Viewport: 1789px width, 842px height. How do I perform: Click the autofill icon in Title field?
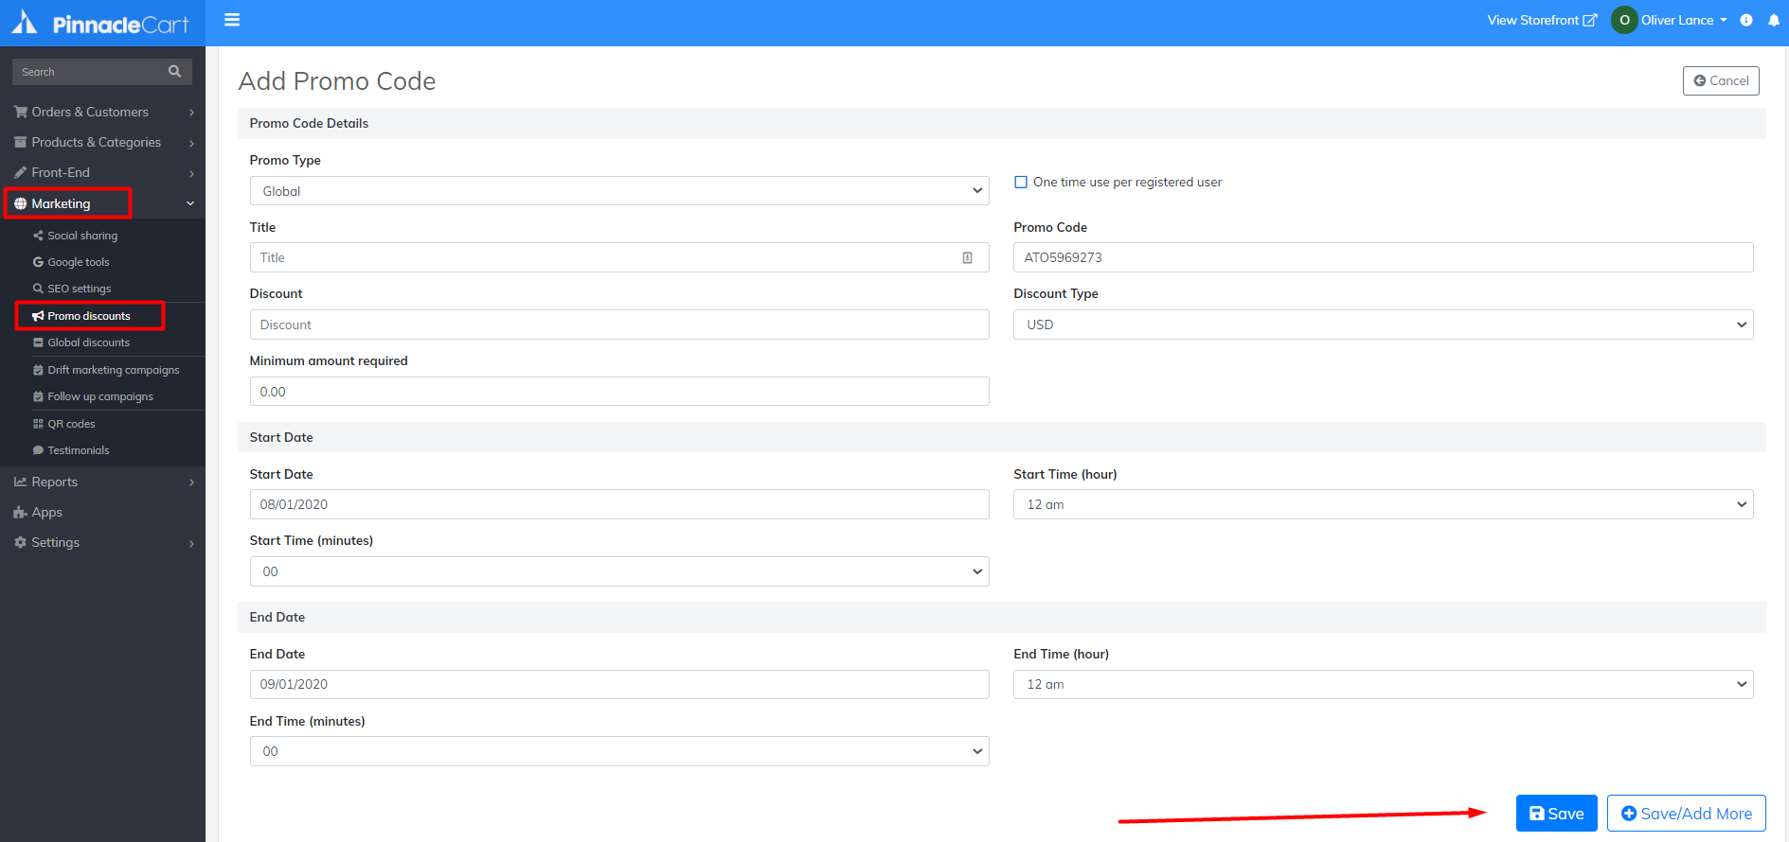(967, 257)
